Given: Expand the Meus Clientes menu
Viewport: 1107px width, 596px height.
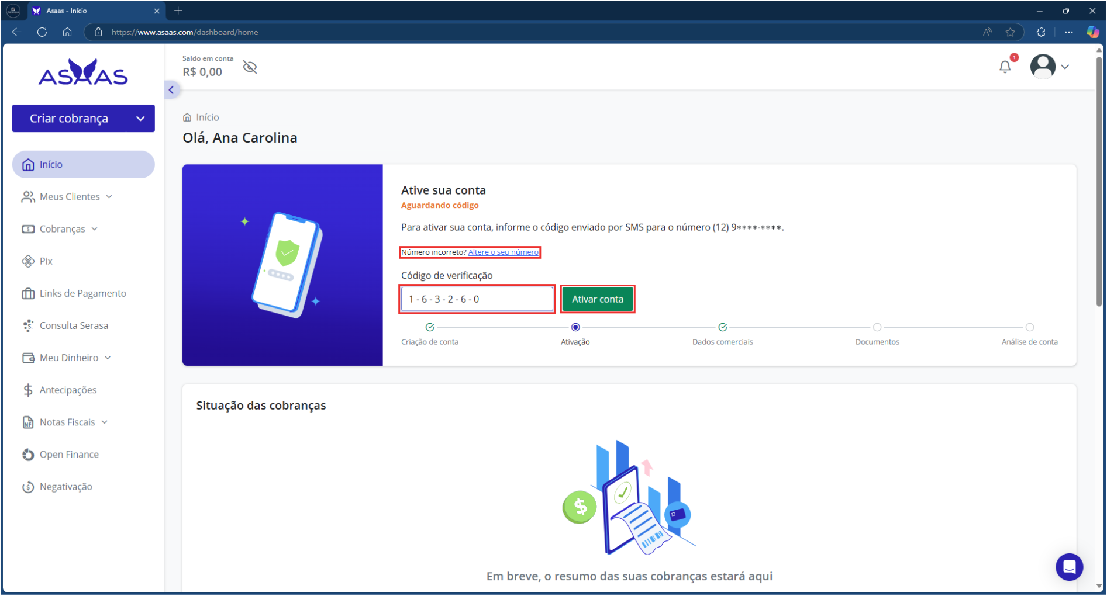Looking at the screenshot, I should 69,197.
